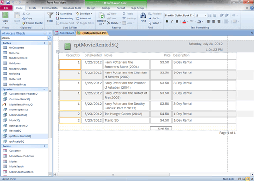Align text left

click(209, 21)
